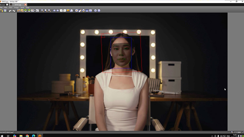
Task: Click the displayed photo in the viewer
Action: tap(122, 72)
